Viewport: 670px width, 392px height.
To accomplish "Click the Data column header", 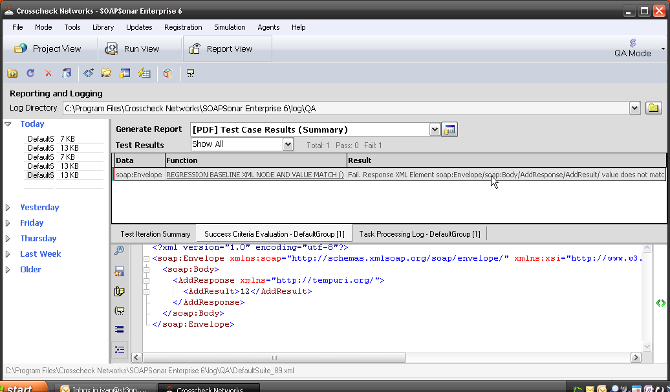I will (139, 160).
